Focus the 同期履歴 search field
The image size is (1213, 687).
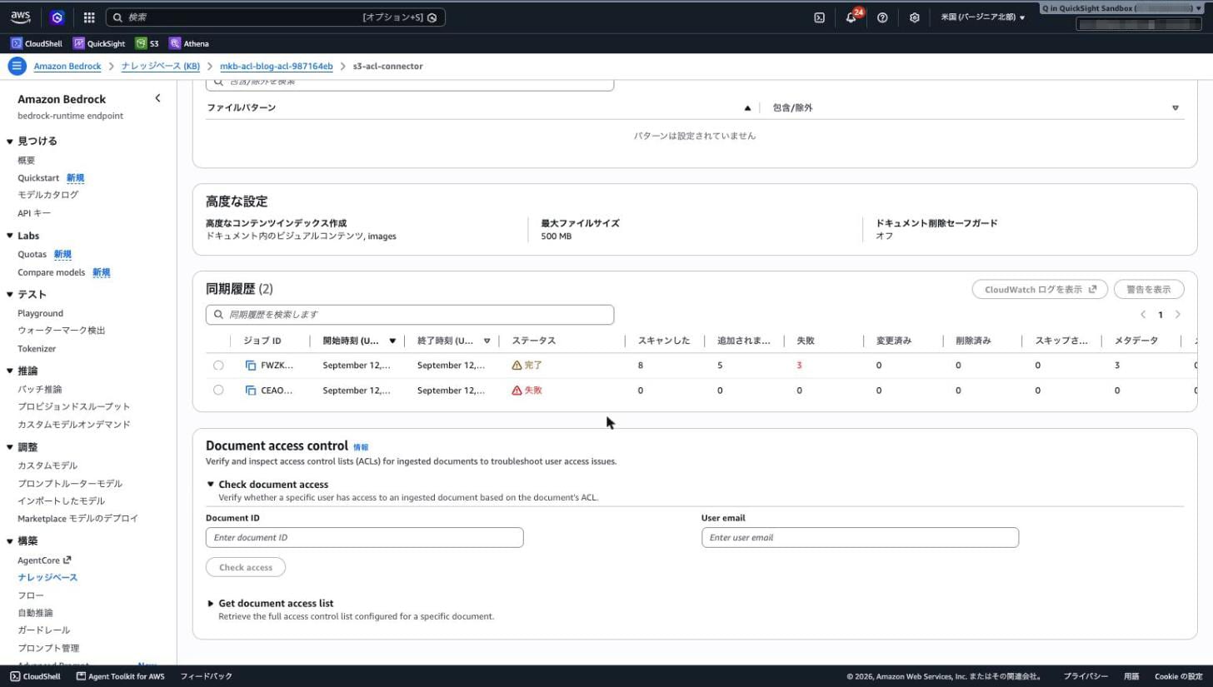[410, 314]
